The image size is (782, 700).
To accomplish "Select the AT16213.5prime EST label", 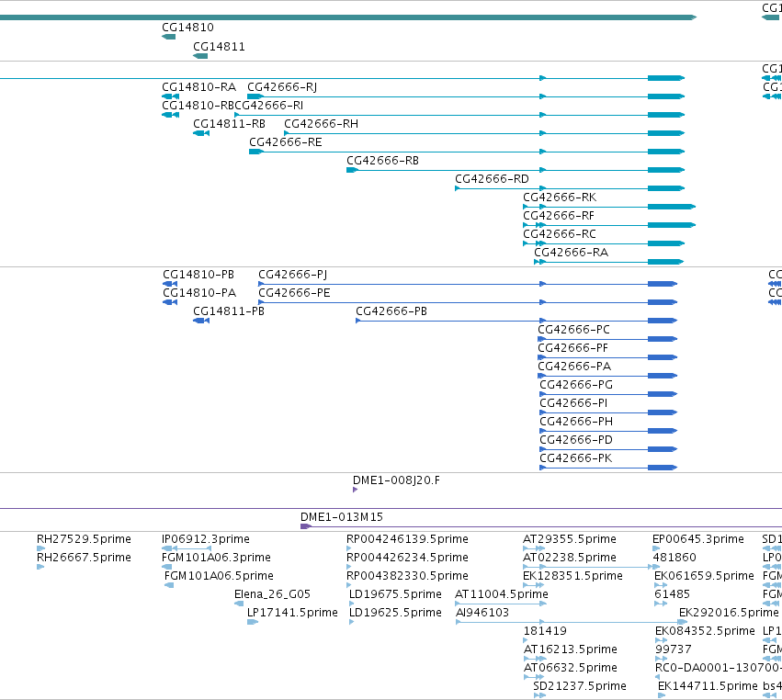I will (x=571, y=649).
